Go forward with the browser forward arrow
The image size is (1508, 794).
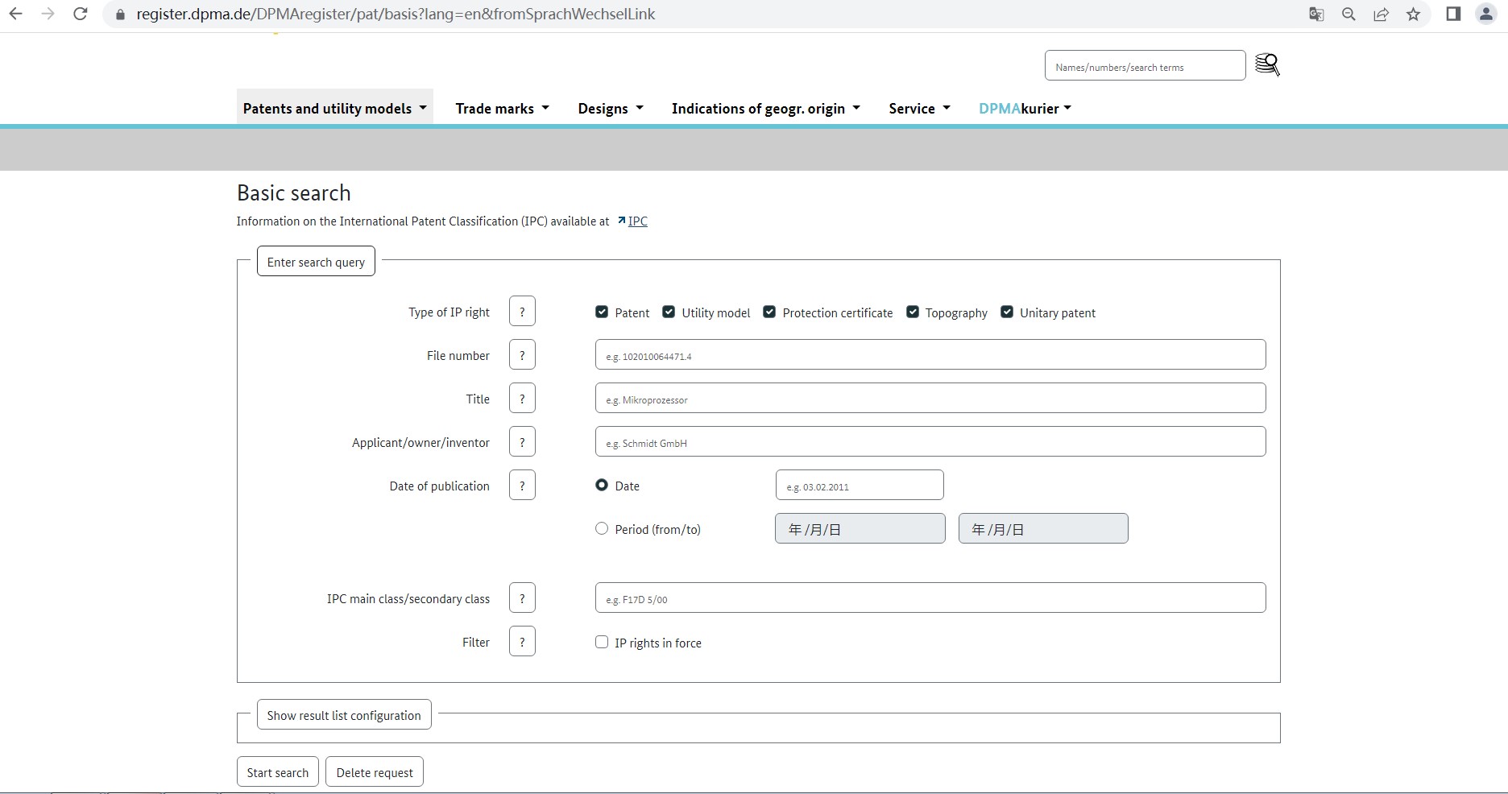(48, 14)
